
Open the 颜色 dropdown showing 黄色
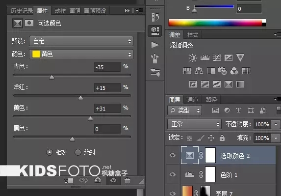(81, 54)
